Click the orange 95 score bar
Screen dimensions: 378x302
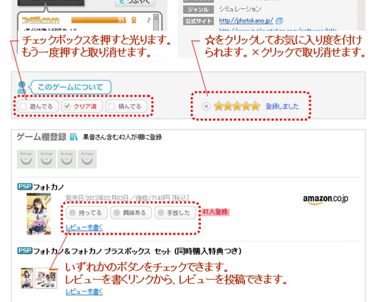99,20
